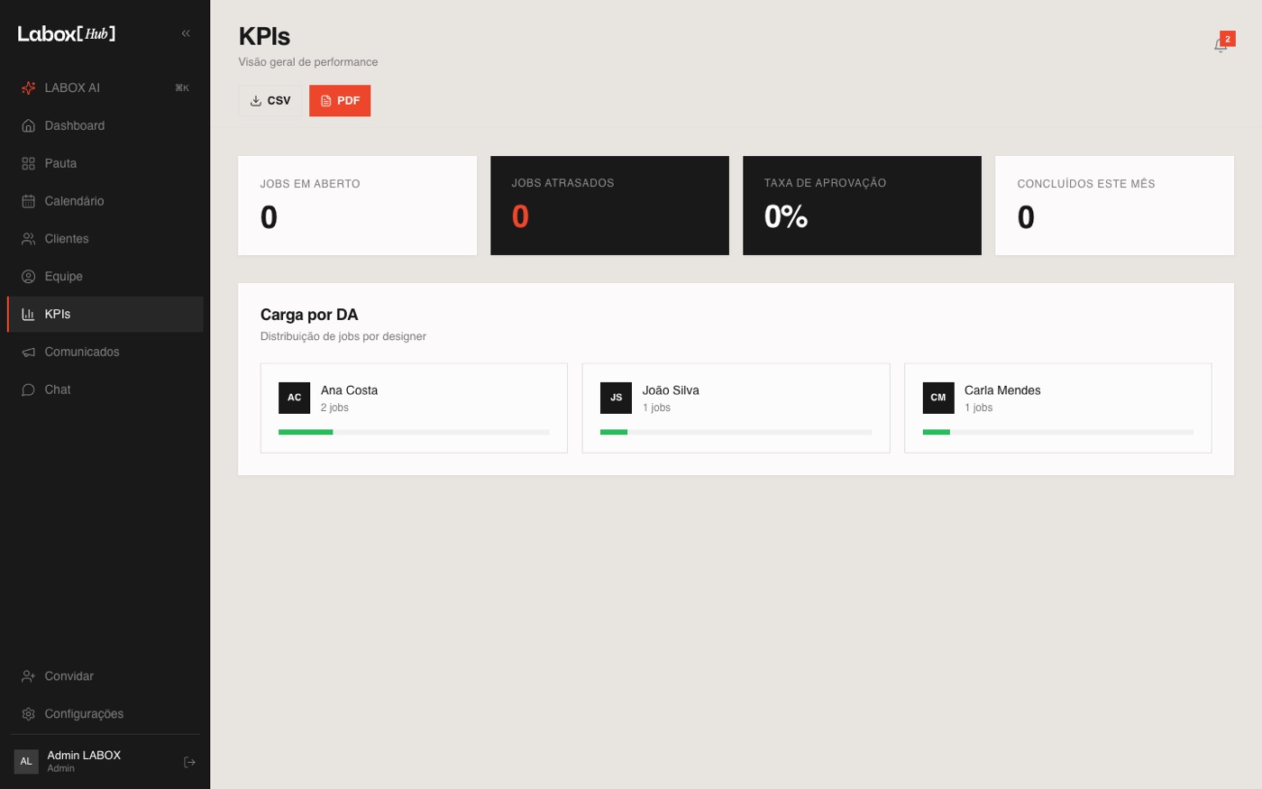This screenshot has width=1262, height=789.
Task: Open the Pauta menu item
Action: [x=105, y=163]
